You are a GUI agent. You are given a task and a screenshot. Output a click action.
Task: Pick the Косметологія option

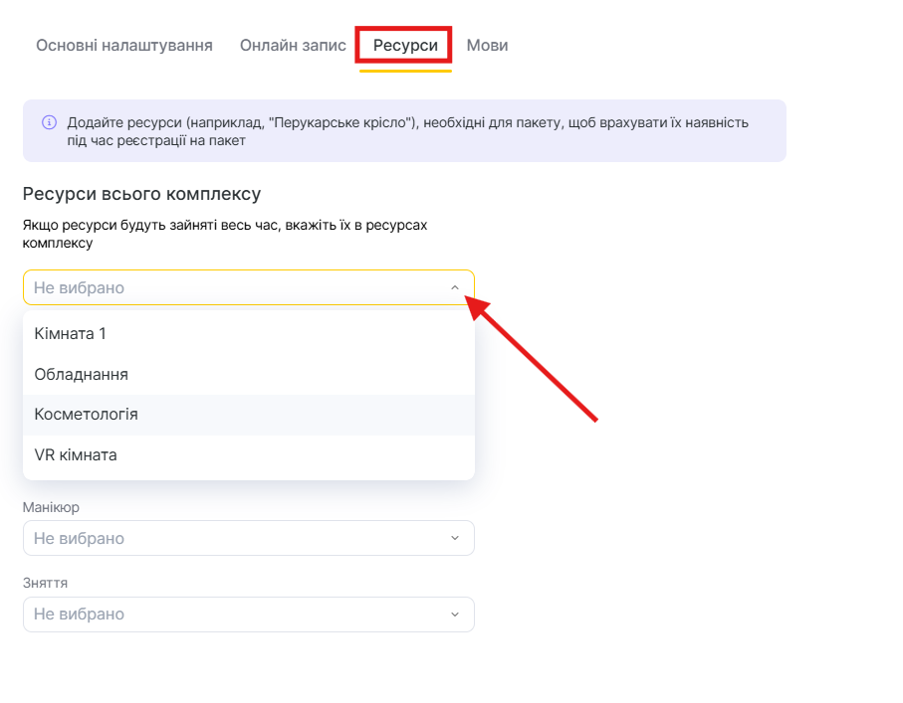tap(86, 415)
